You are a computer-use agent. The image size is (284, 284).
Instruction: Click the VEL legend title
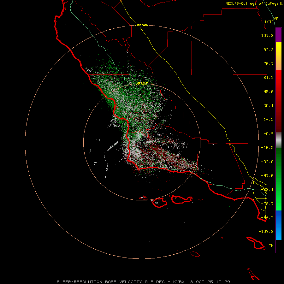[277, 19]
